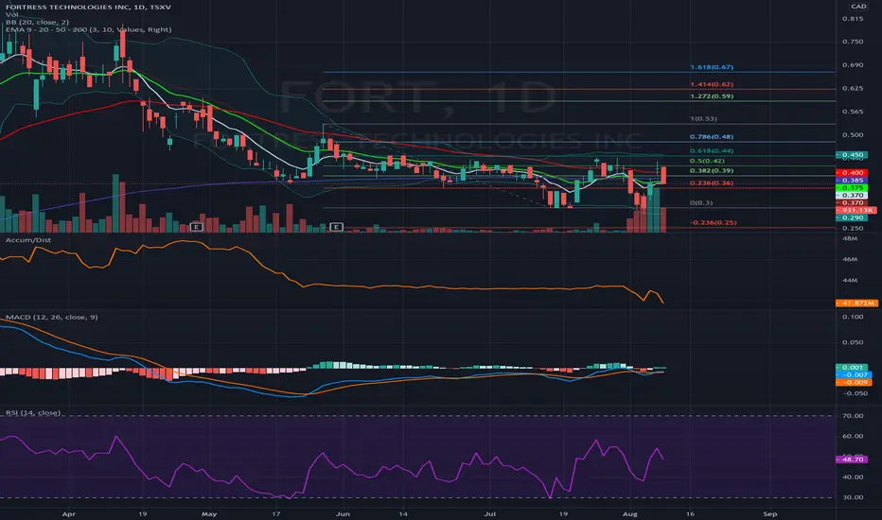Click the Fibonacci level label '1.618(0.67)'

(x=712, y=67)
